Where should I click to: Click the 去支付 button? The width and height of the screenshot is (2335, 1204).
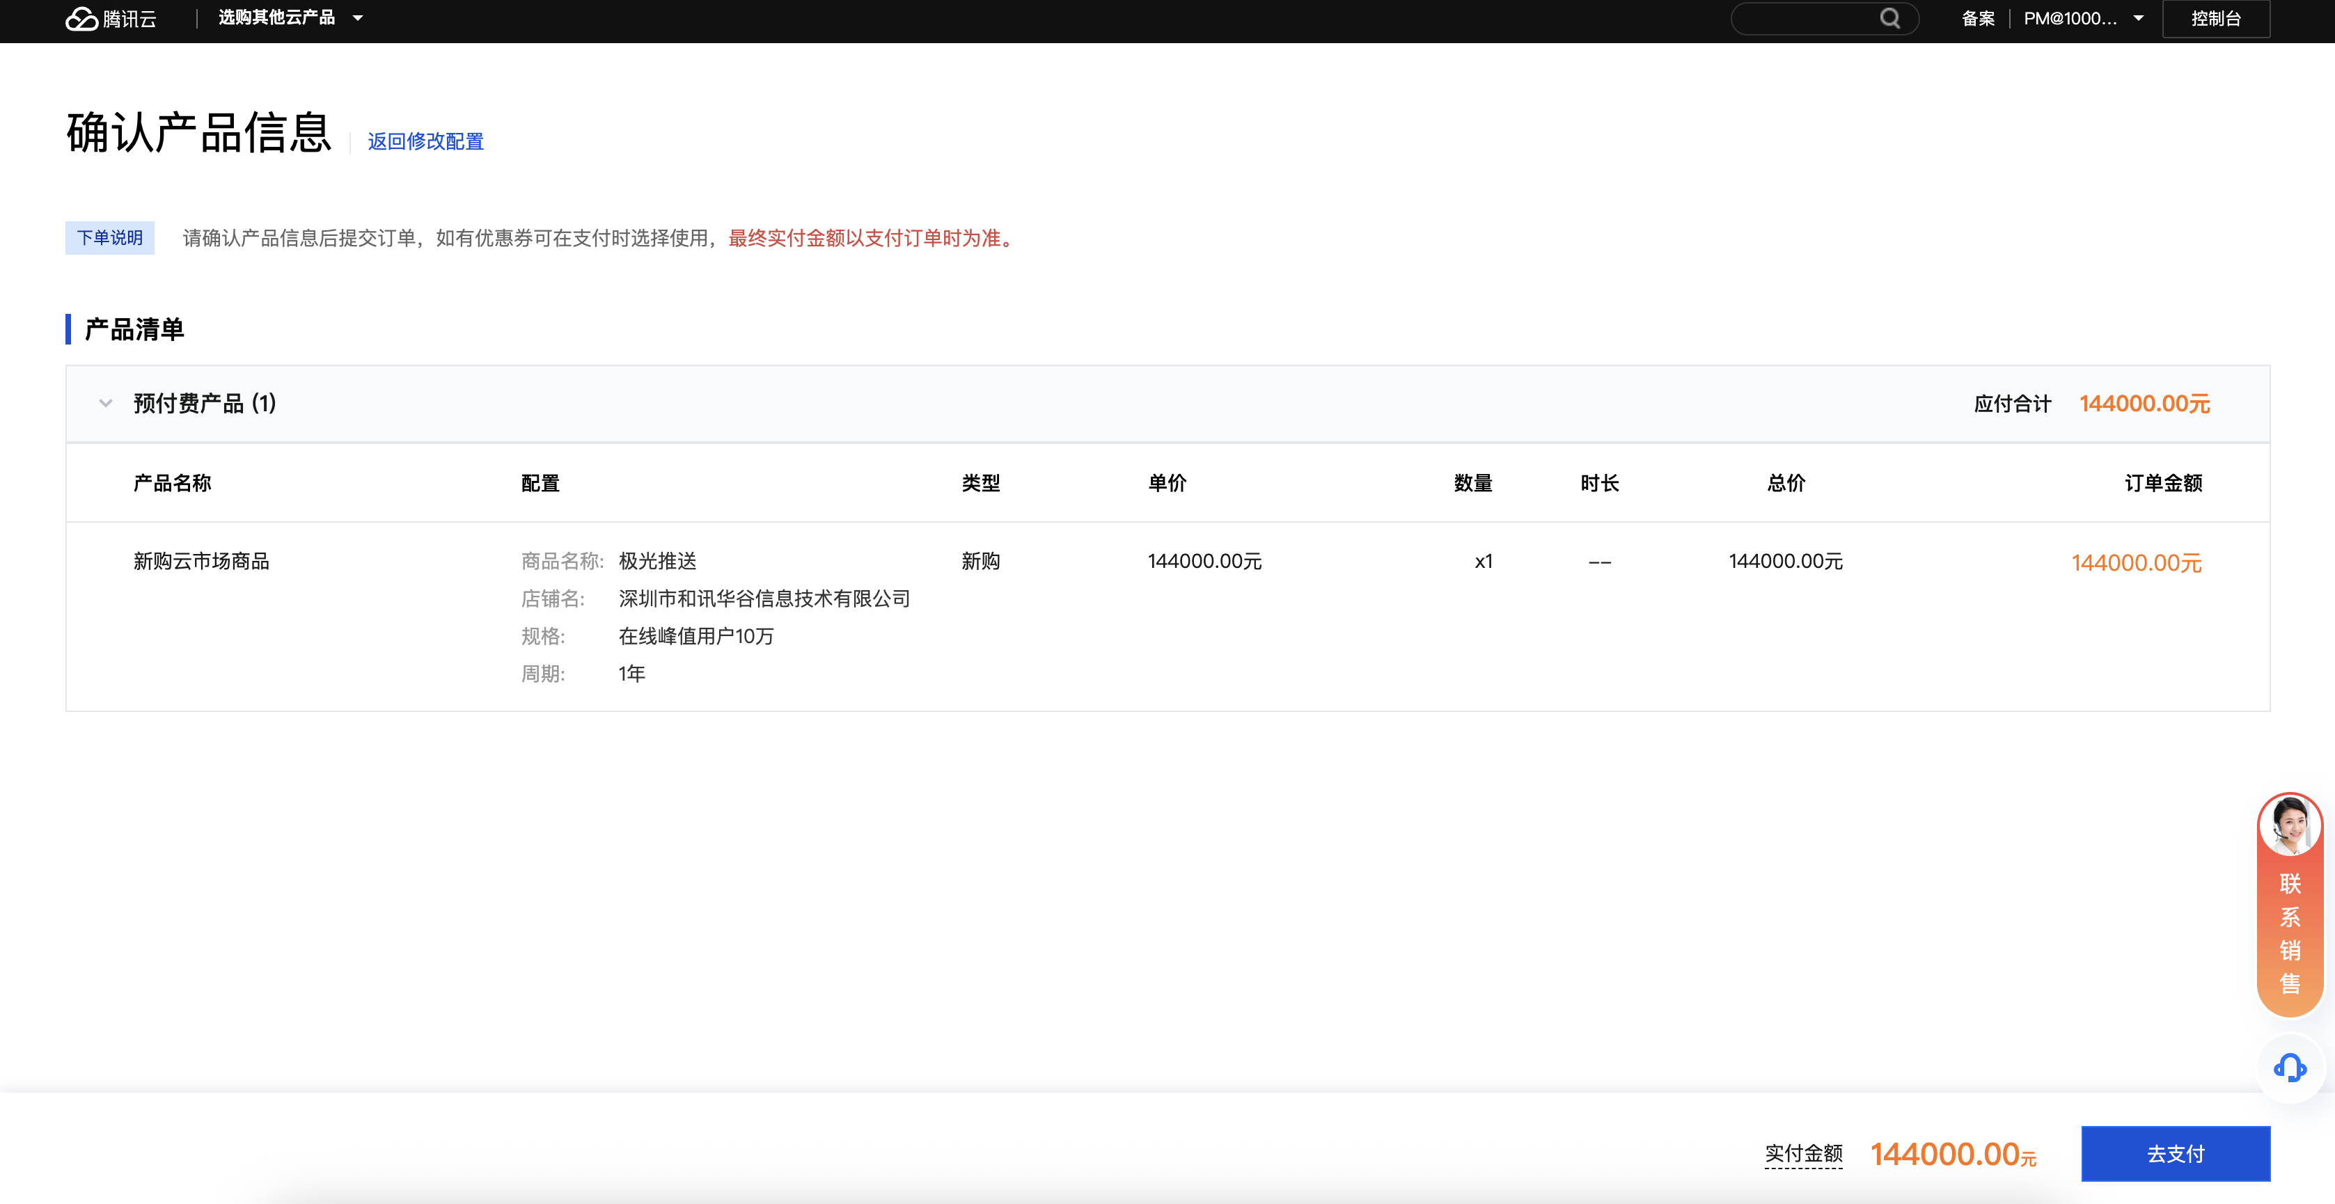pos(2176,1153)
